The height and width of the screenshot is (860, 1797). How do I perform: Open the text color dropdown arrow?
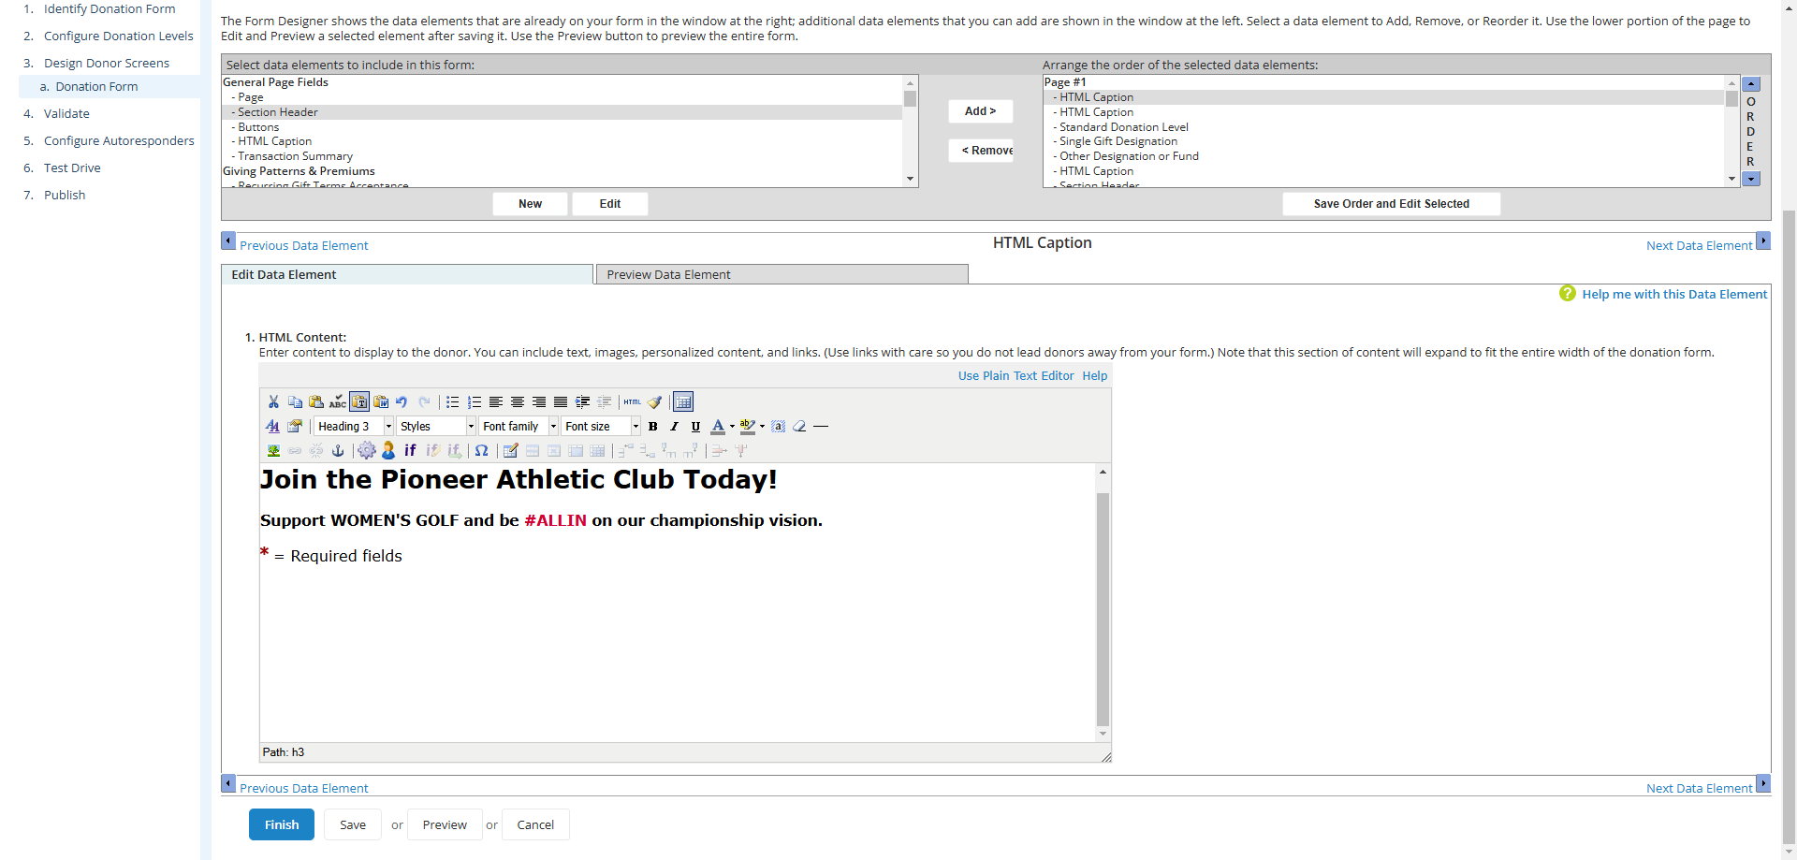732,426
